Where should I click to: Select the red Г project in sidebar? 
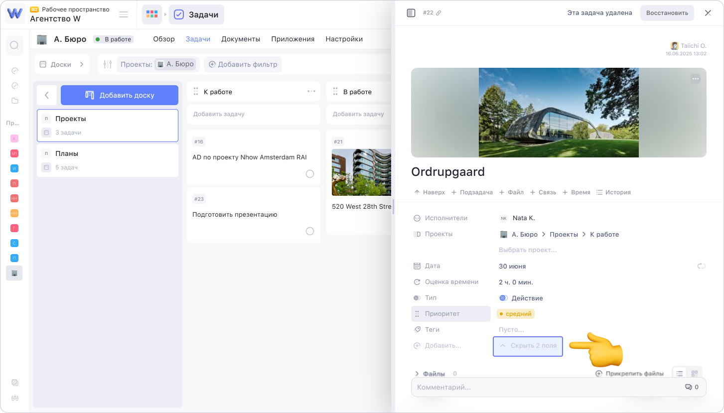(x=14, y=228)
